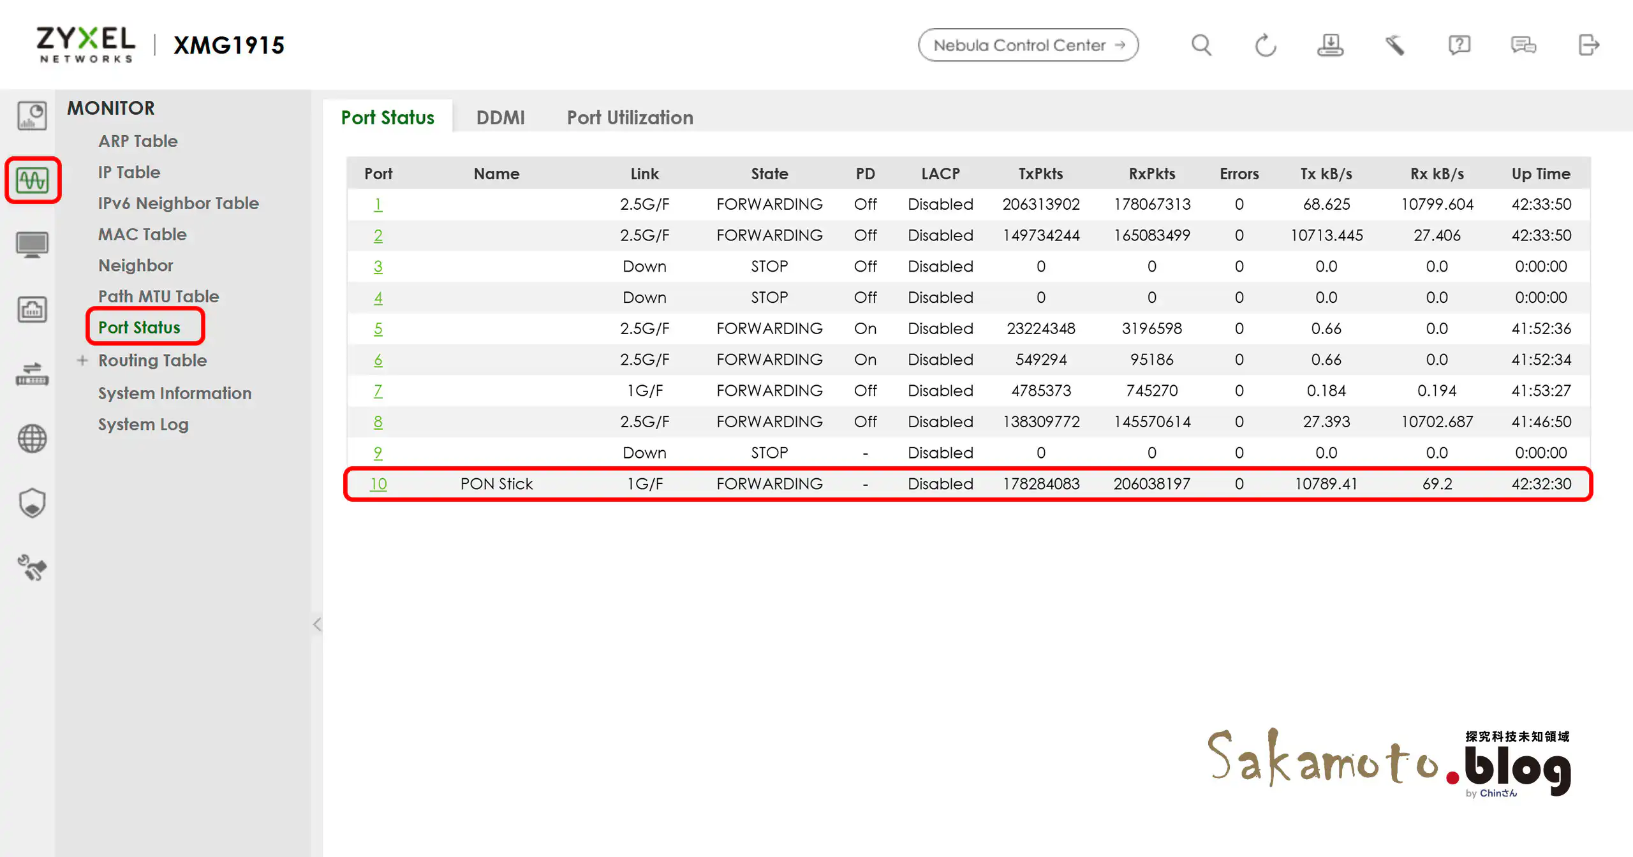Screen dimensions: 1633x857
Task: Open the Maintenance tools sidebar icon
Action: [x=32, y=568]
